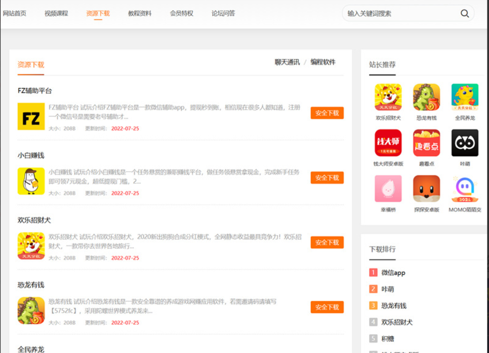Click the 恐龙有钱 description text
This screenshot has width=489, height=353.
tap(163, 306)
